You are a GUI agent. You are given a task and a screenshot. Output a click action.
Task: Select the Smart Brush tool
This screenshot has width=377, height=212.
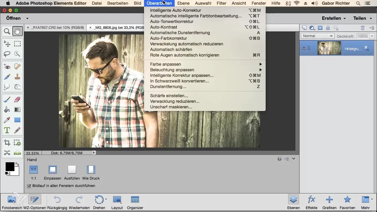click(x=7, y=77)
